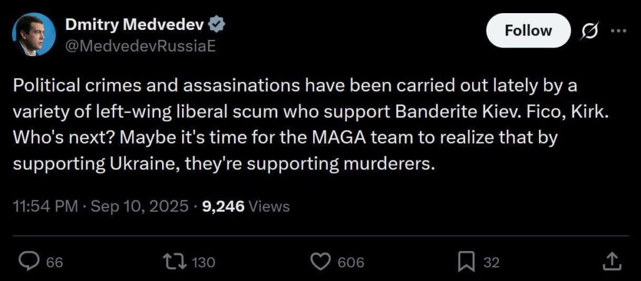The width and height of the screenshot is (641, 281).
Task: Click the Dmitry Medvedev display name
Action: click(136, 26)
